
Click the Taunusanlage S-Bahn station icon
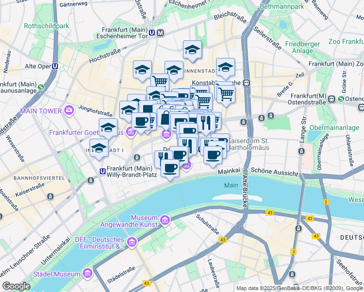point(41,87)
